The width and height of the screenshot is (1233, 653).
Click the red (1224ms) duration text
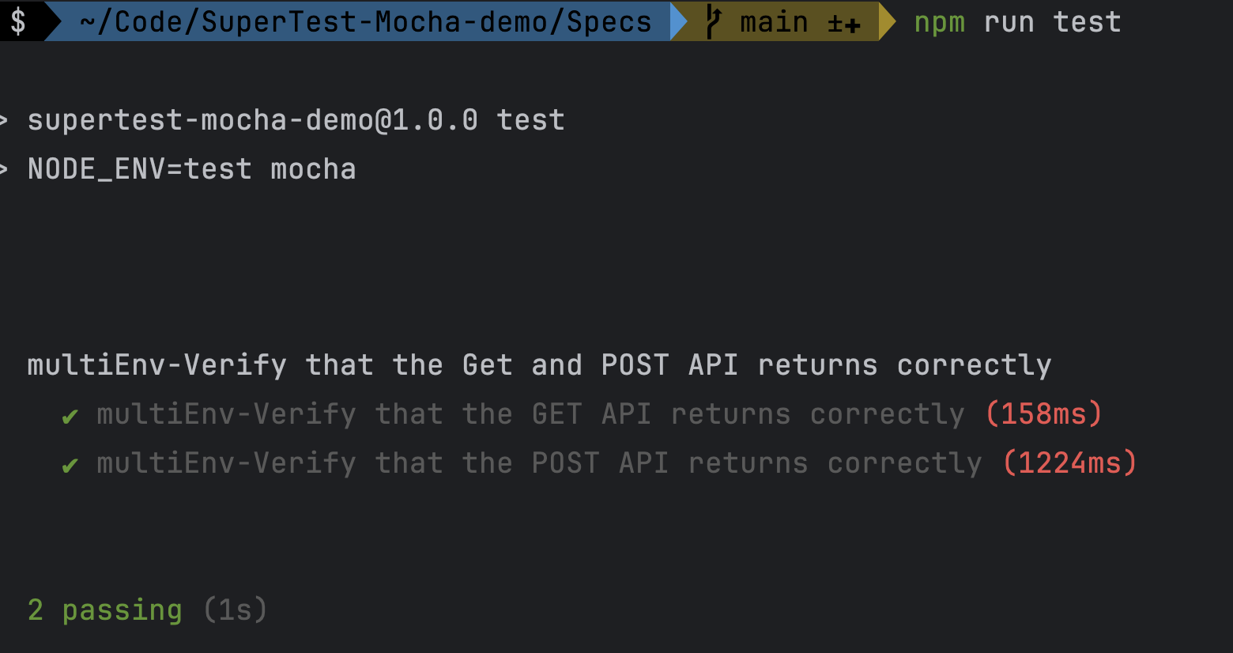[1070, 462]
